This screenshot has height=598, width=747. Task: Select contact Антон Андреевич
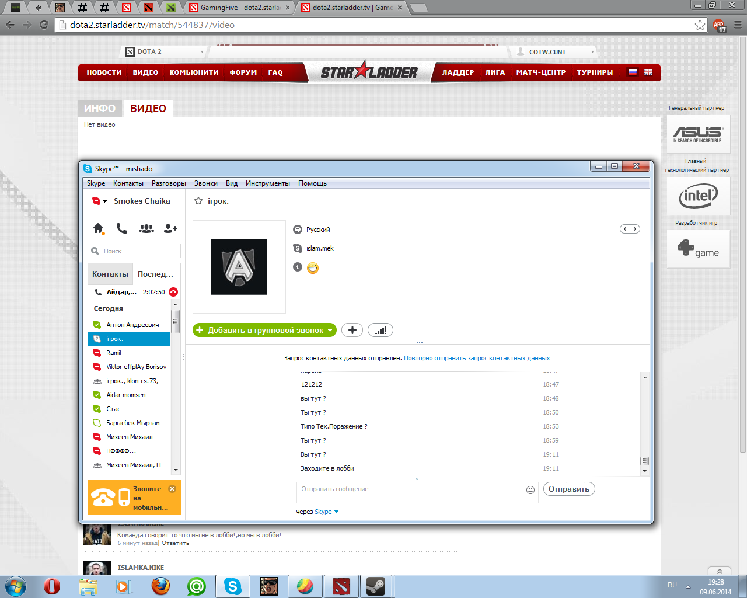(130, 325)
